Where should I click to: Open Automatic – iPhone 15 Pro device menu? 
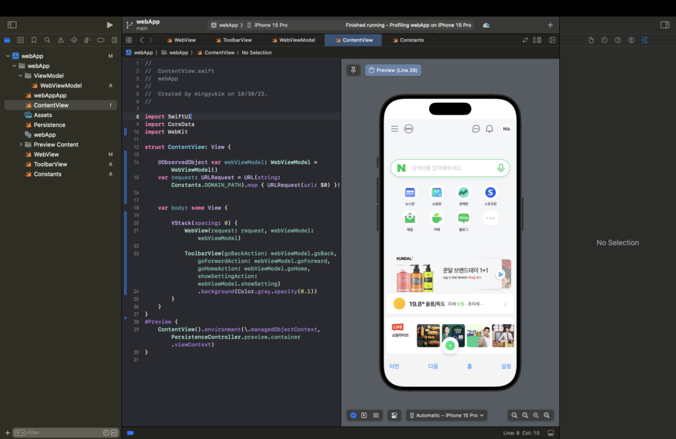point(447,415)
